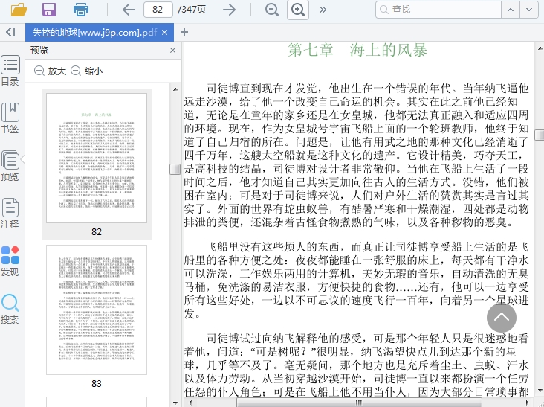Select the page 83 thumbnail
544x407 pixels.
97,310
